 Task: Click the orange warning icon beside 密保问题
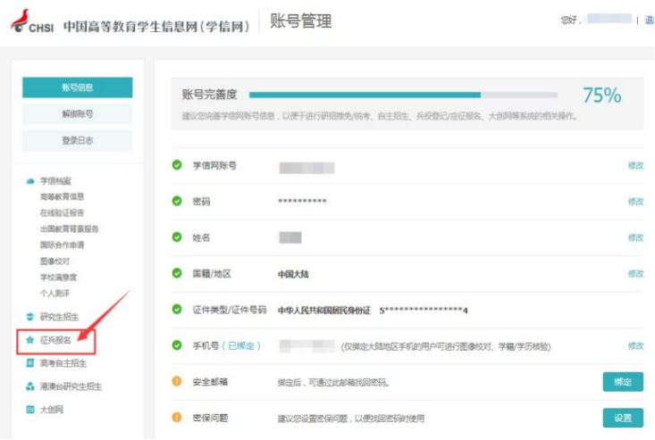click(x=177, y=418)
